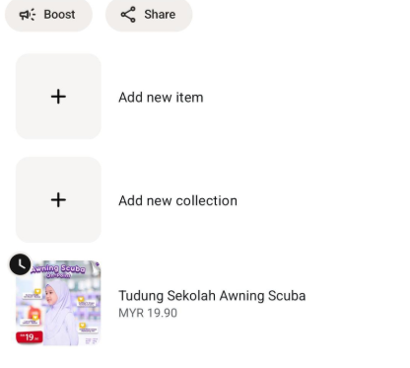Click the gray tile beside Add new item
The width and height of the screenshot is (410, 368).
(58, 97)
